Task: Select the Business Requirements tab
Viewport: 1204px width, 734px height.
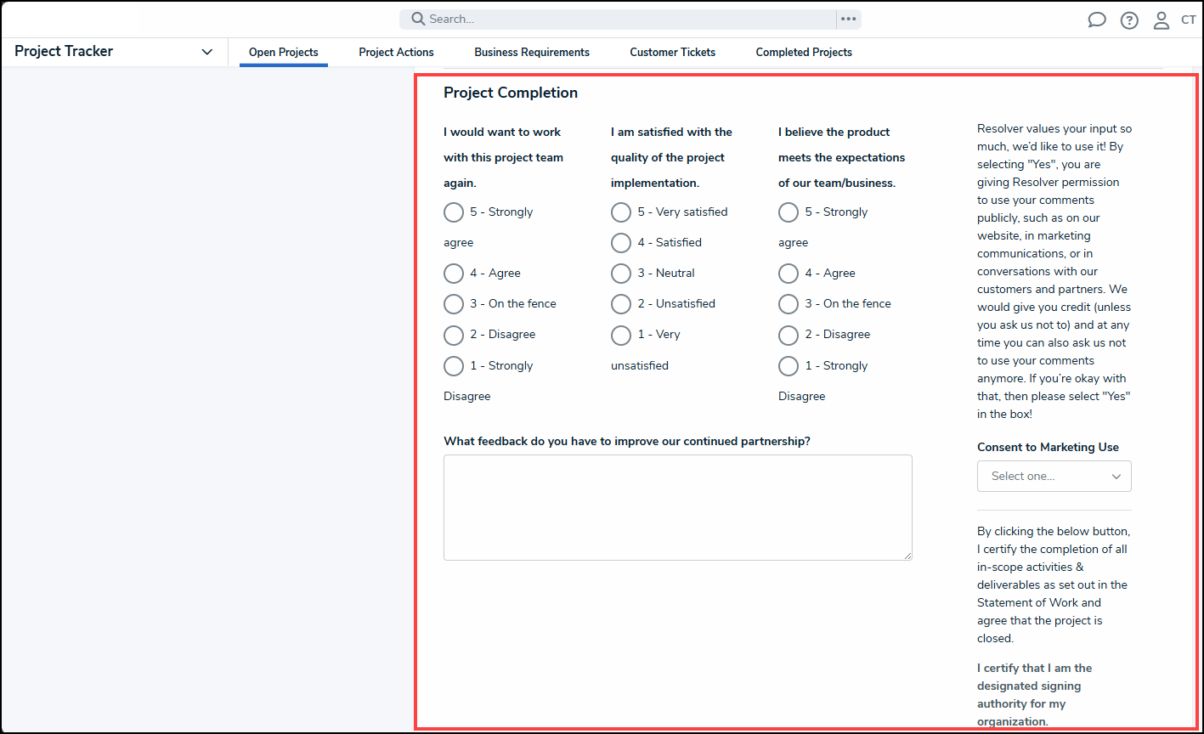Action: (x=531, y=52)
